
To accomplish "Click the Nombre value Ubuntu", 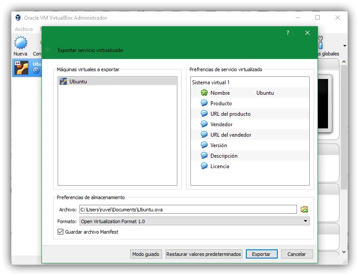I will [265, 93].
